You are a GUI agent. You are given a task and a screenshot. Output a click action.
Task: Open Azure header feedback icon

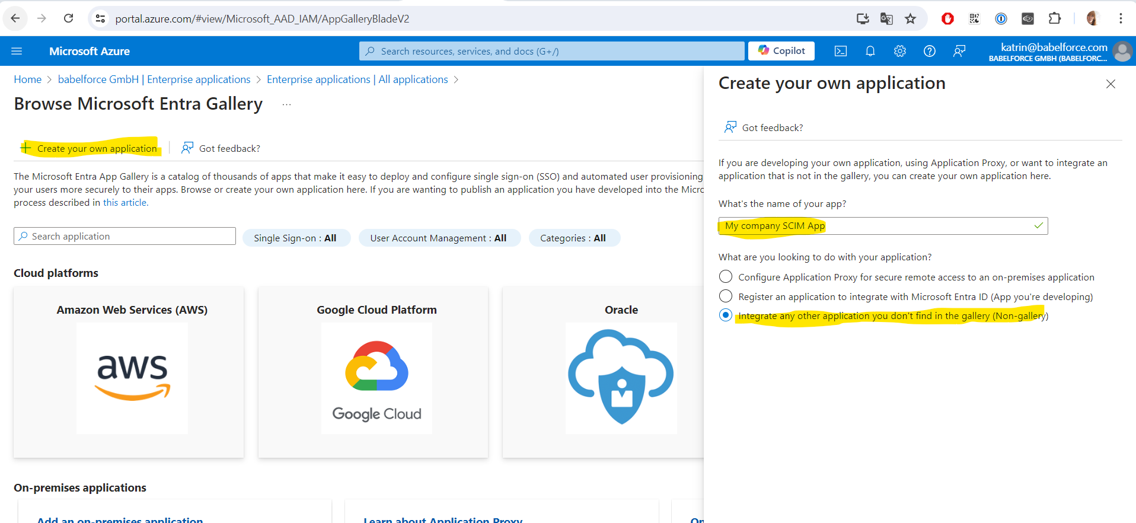(x=959, y=51)
